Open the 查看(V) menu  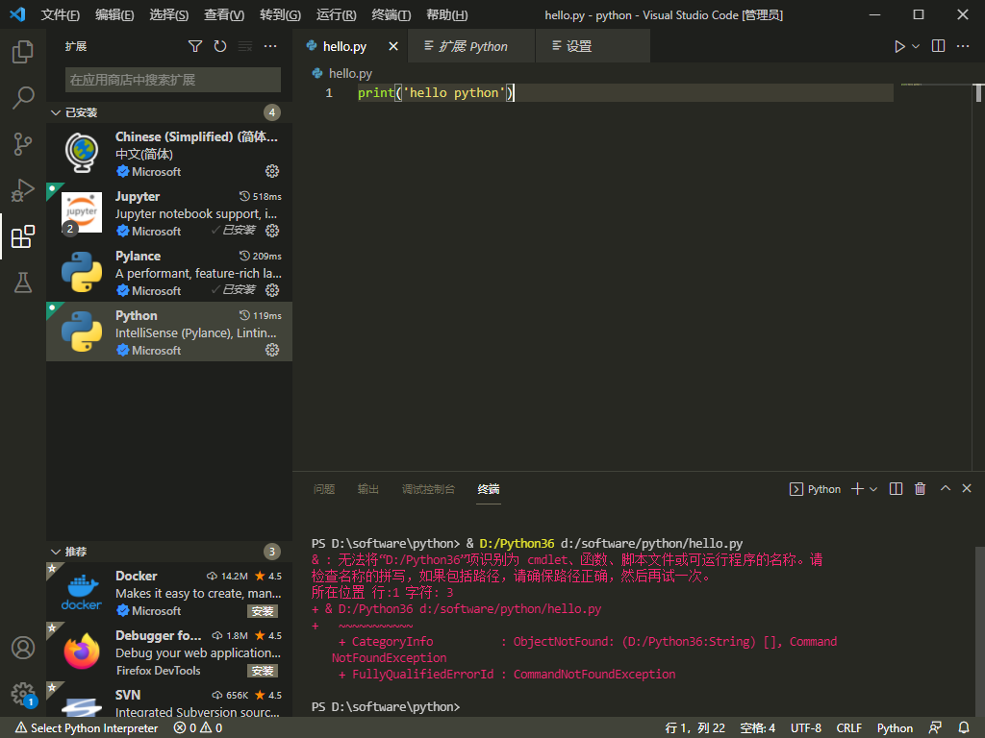click(224, 15)
